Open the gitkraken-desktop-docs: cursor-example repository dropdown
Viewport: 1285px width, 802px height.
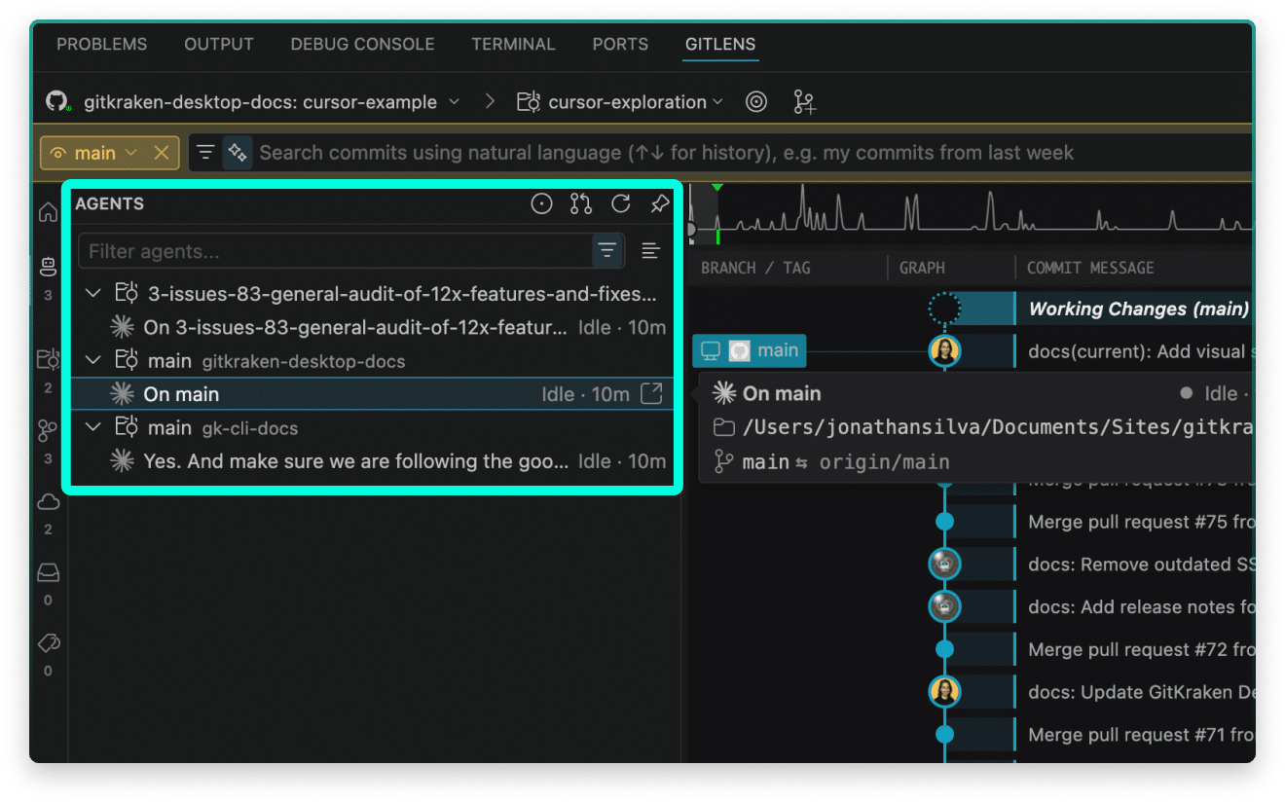click(272, 102)
